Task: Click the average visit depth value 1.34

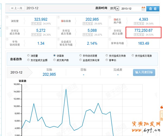Action: [41, 43]
